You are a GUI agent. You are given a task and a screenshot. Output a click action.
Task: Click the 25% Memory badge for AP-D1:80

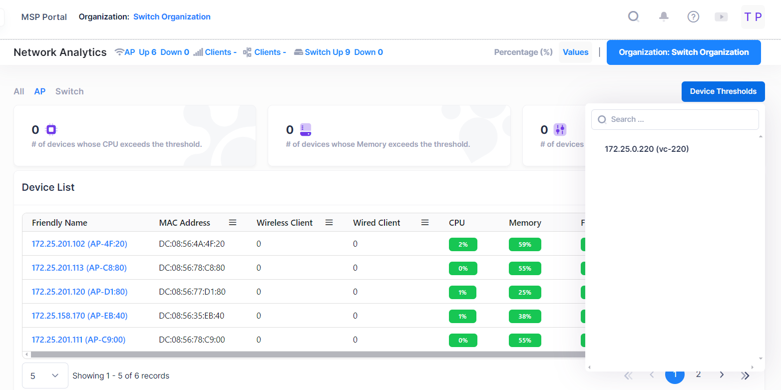tap(525, 292)
